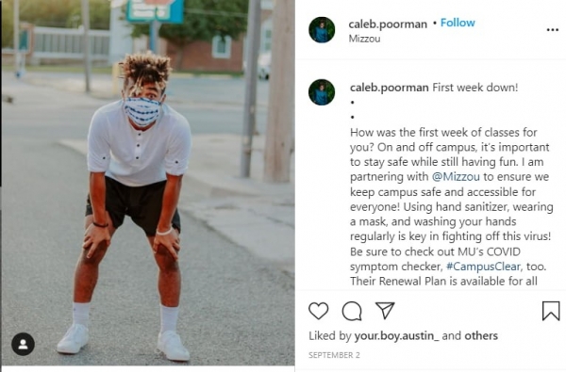Open the Mizzou location tag
566x372 pixels.
point(364,39)
